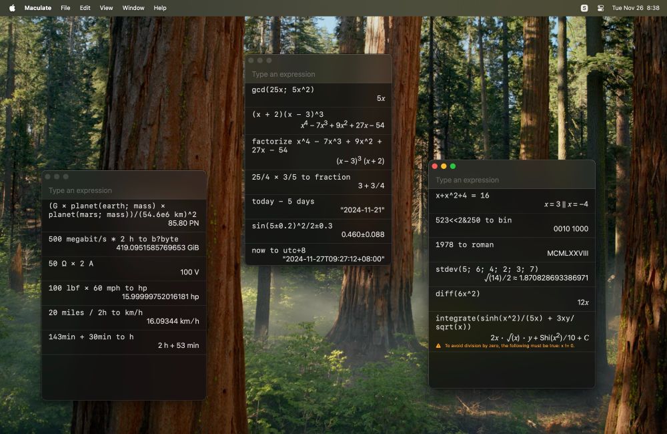Select the 100 lbf × 60 mph to hp expression

[97, 288]
